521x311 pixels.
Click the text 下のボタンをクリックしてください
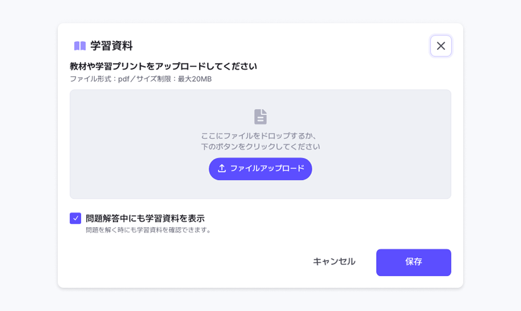coord(261,147)
